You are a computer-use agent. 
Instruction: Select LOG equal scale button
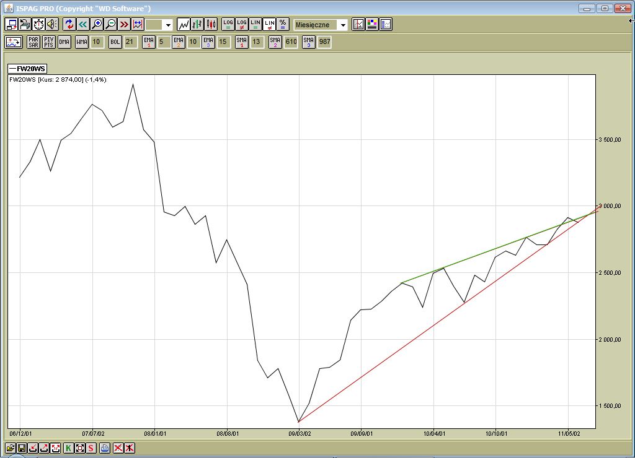coord(228,24)
